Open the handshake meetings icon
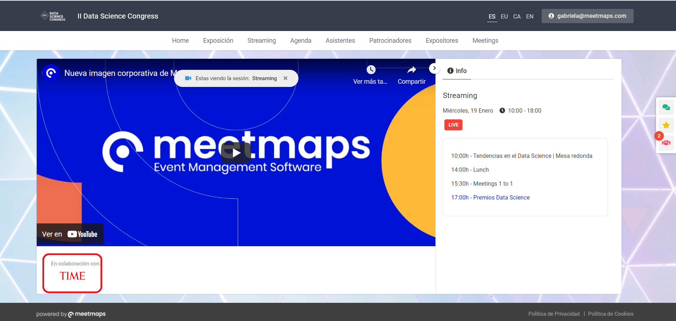Image resolution: width=676 pixels, height=321 pixels. (666, 143)
